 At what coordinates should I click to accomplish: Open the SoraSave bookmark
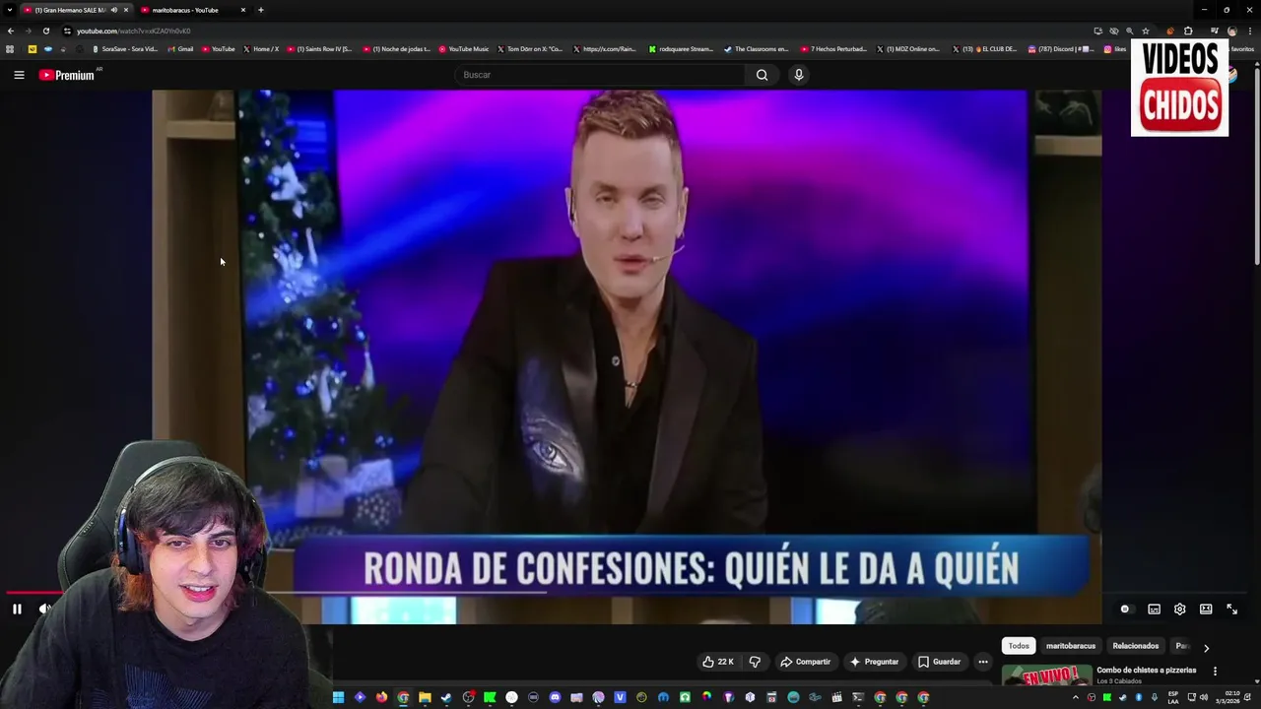tap(125, 49)
